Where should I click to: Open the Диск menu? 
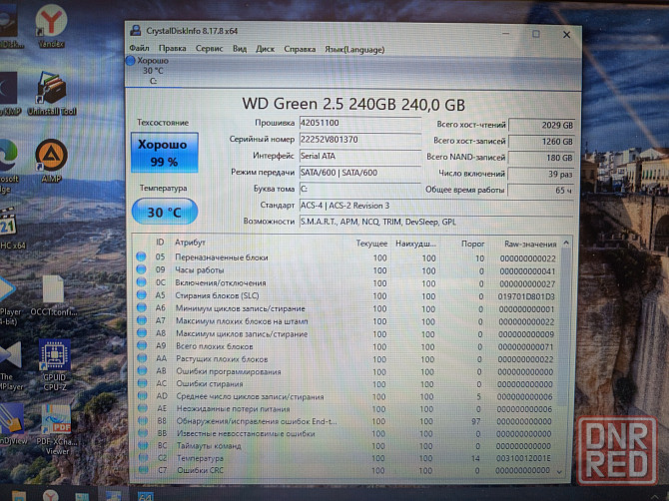click(x=265, y=49)
